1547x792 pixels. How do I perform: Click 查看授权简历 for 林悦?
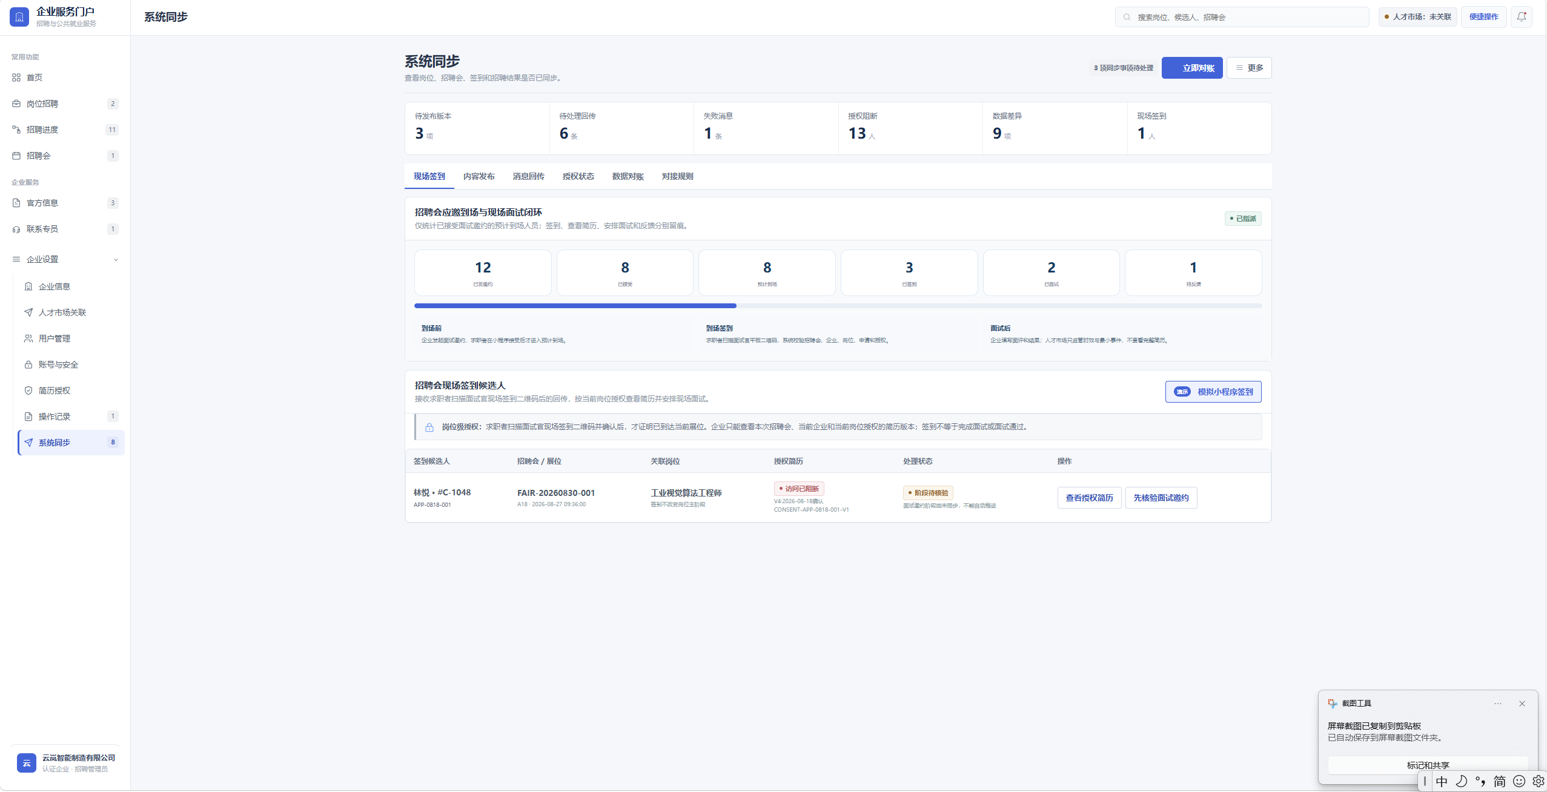click(1089, 498)
